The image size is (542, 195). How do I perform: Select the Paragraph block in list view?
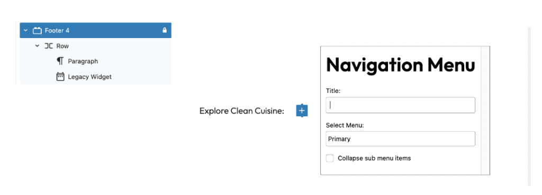95,61
